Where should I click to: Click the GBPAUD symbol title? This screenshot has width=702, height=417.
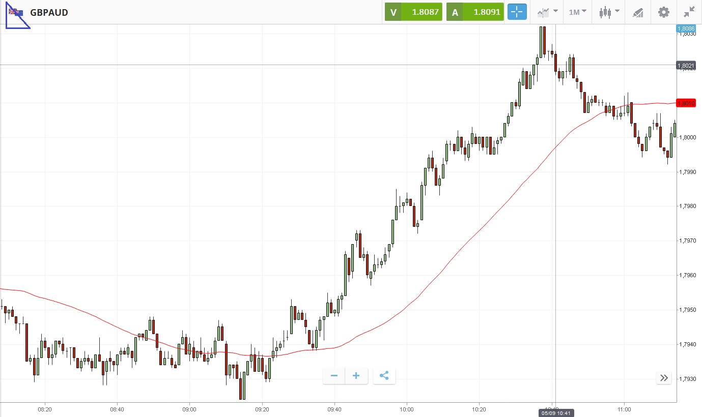(49, 12)
